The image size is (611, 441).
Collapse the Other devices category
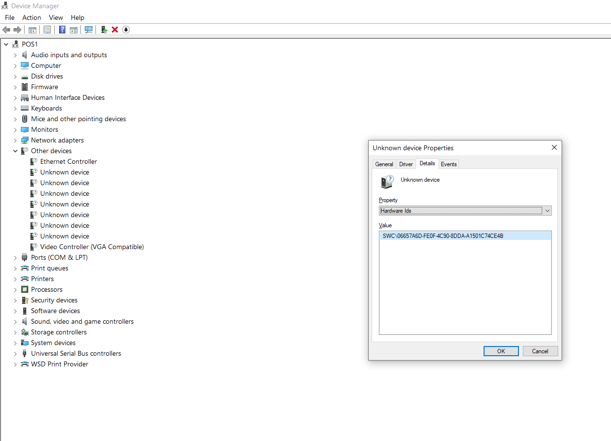[x=15, y=151]
